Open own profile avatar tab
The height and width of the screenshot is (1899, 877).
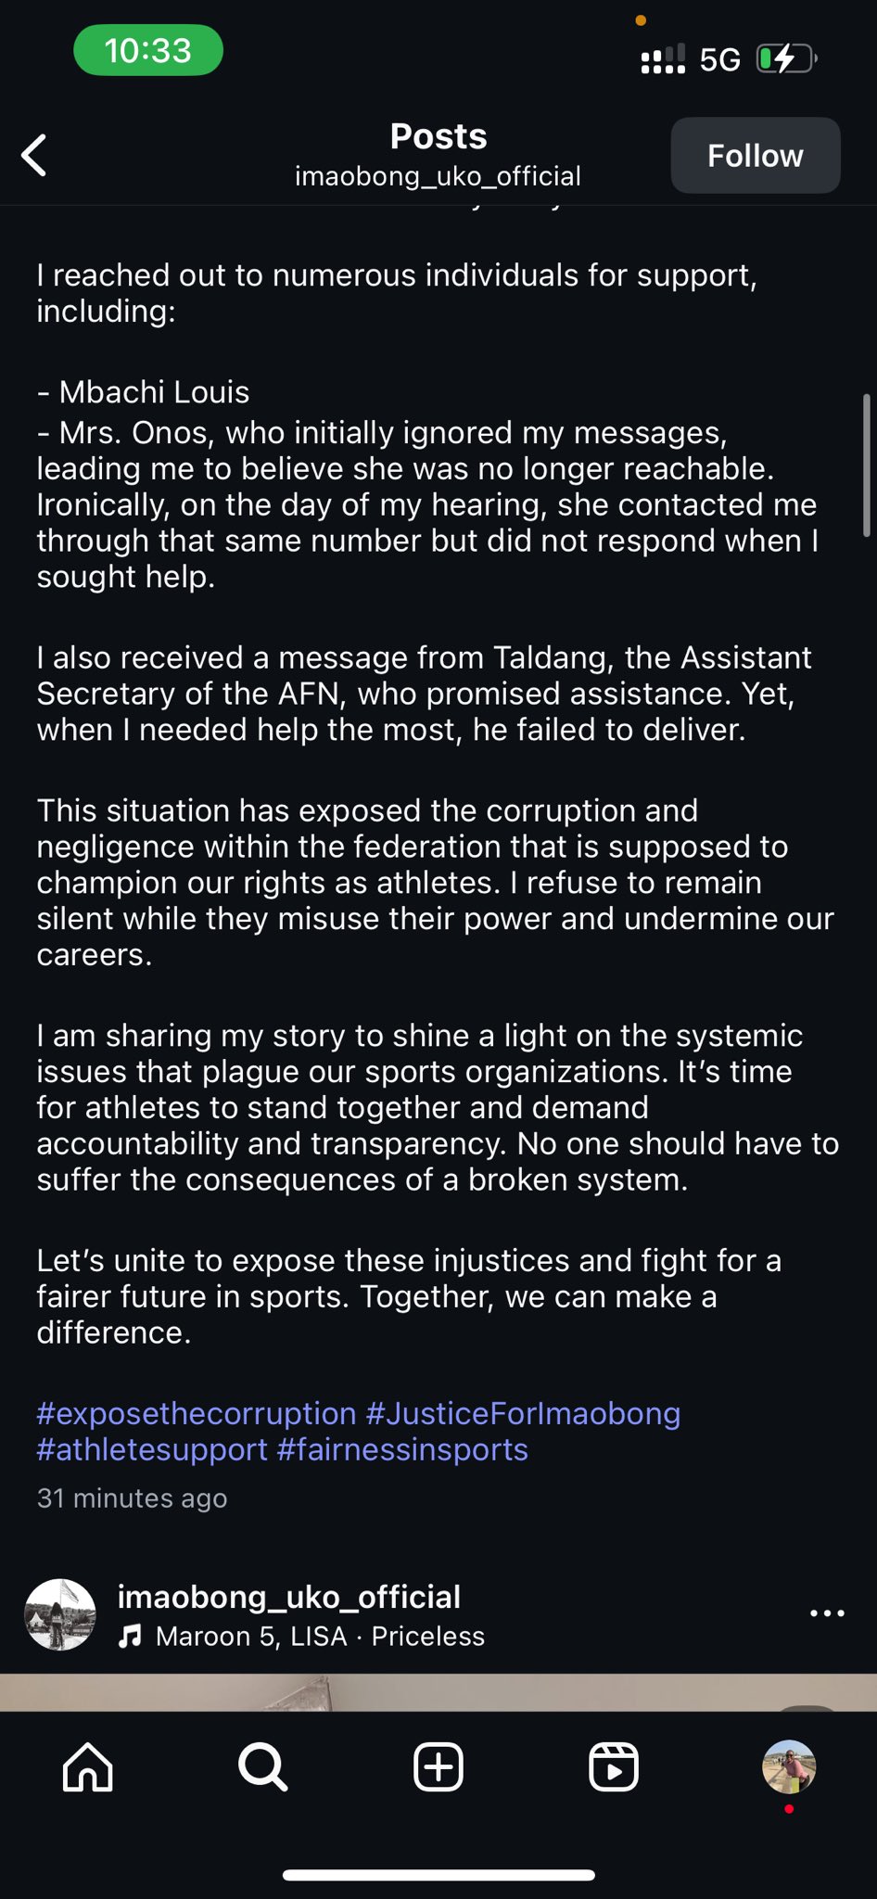click(x=789, y=1766)
